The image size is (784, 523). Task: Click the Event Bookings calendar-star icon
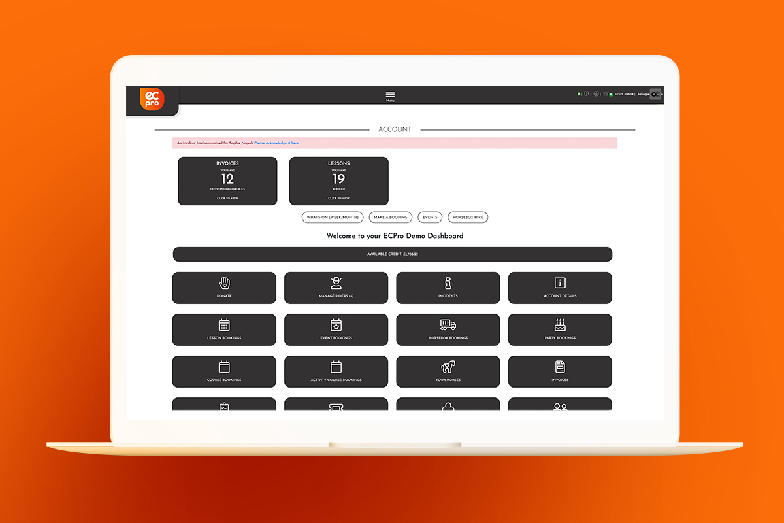click(x=336, y=324)
